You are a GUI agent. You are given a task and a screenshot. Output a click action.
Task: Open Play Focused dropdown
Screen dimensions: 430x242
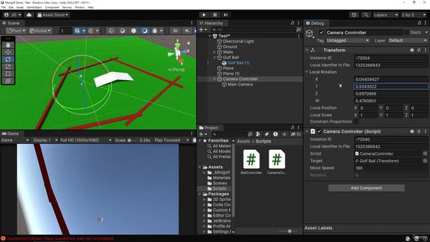coord(172,140)
